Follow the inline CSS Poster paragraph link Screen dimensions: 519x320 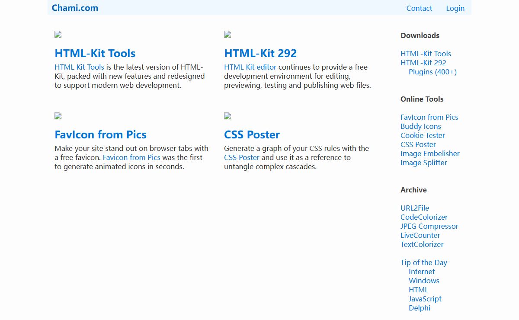pyautogui.click(x=242, y=157)
